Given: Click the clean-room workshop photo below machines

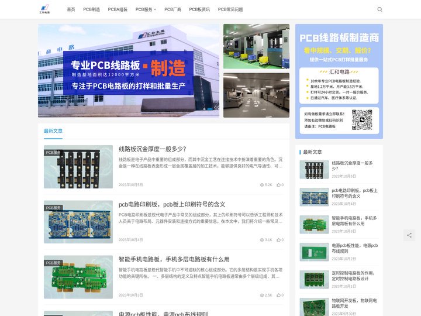Looking at the screenshot, I should pos(256,95).
